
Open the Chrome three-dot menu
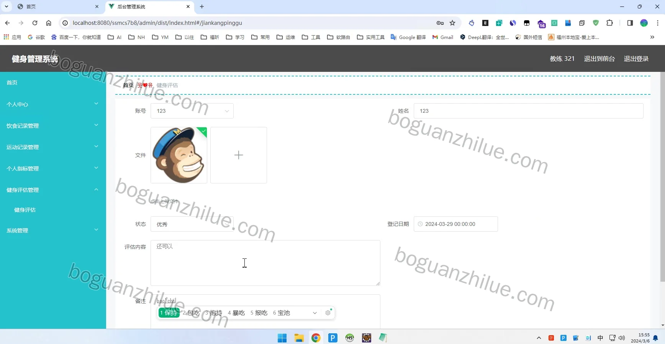pos(658,23)
